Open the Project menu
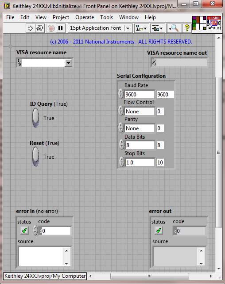Image resolution: width=225 pixels, height=284 pixels. (61, 17)
